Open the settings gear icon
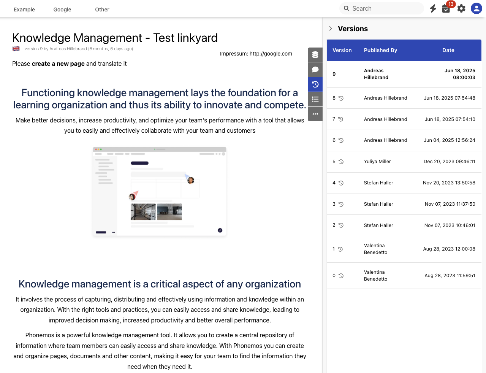486x373 pixels. [x=461, y=9]
